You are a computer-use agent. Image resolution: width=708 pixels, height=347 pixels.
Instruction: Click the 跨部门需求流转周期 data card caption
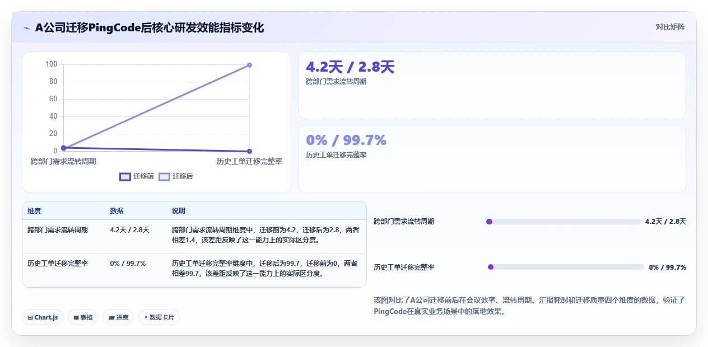336,82
